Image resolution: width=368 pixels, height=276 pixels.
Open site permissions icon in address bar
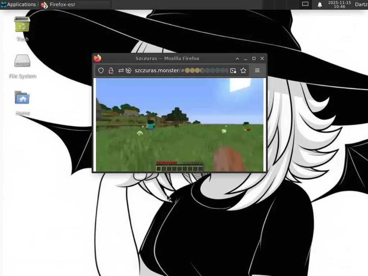click(x=121, y=70)
